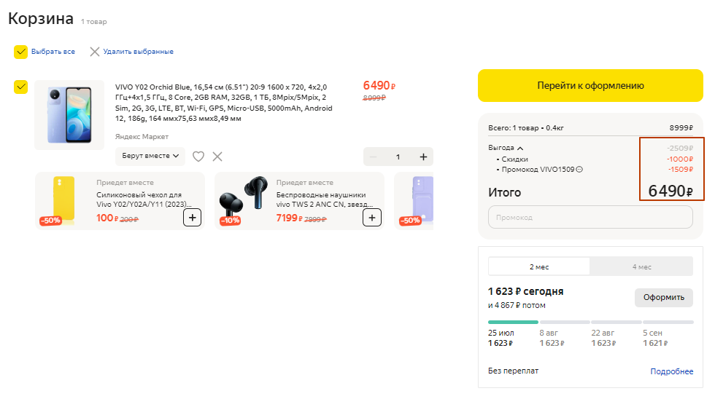This screenshot has width=715, height=399.
Task: Focus the 'Промокод' input field
Action: (590, 217)
